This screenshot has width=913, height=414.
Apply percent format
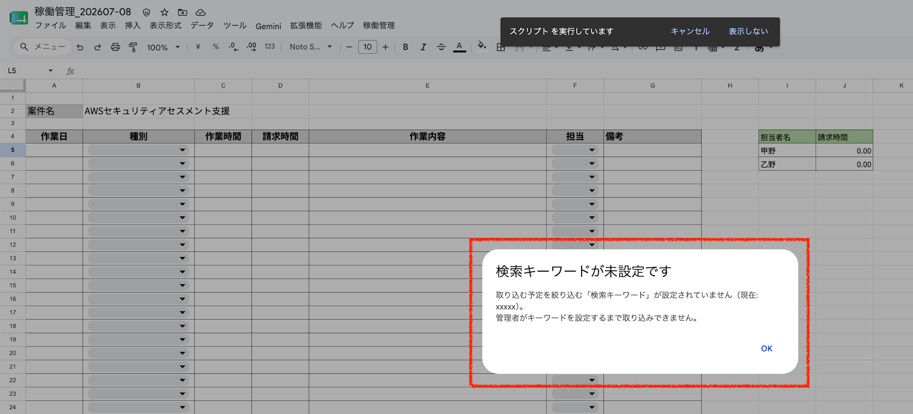215,47
